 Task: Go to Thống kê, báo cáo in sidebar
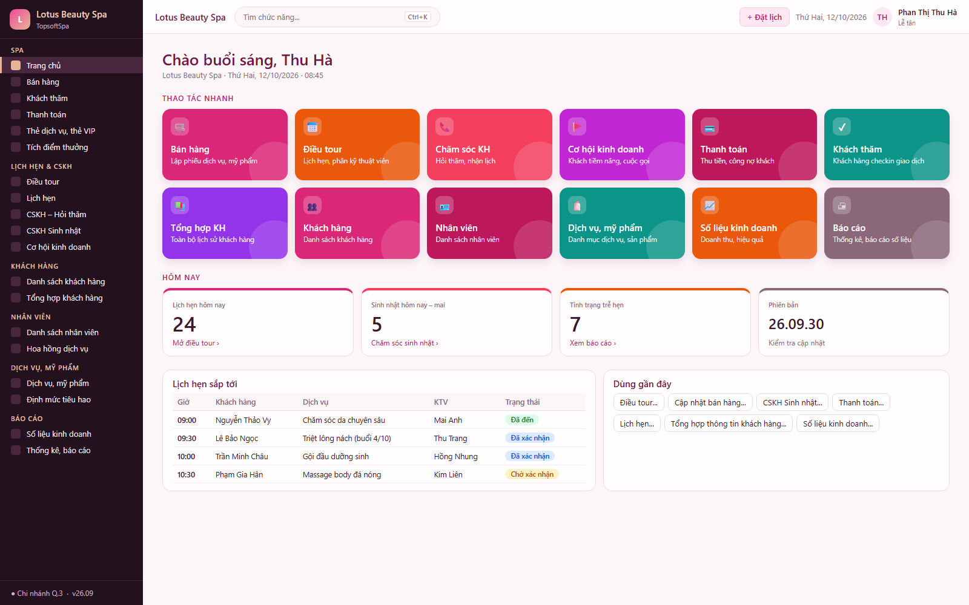[71, 450]
